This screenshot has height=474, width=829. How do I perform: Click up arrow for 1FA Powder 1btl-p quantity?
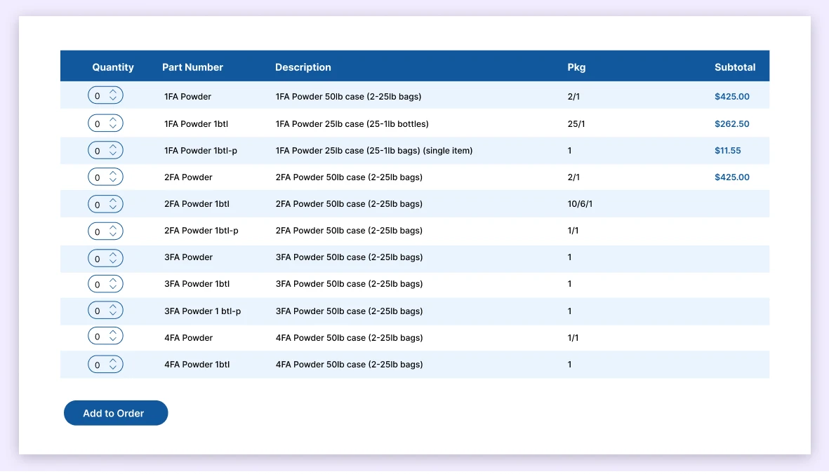tap(113, 146)
